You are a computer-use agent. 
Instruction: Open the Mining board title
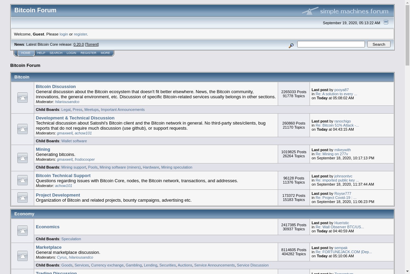43,149
